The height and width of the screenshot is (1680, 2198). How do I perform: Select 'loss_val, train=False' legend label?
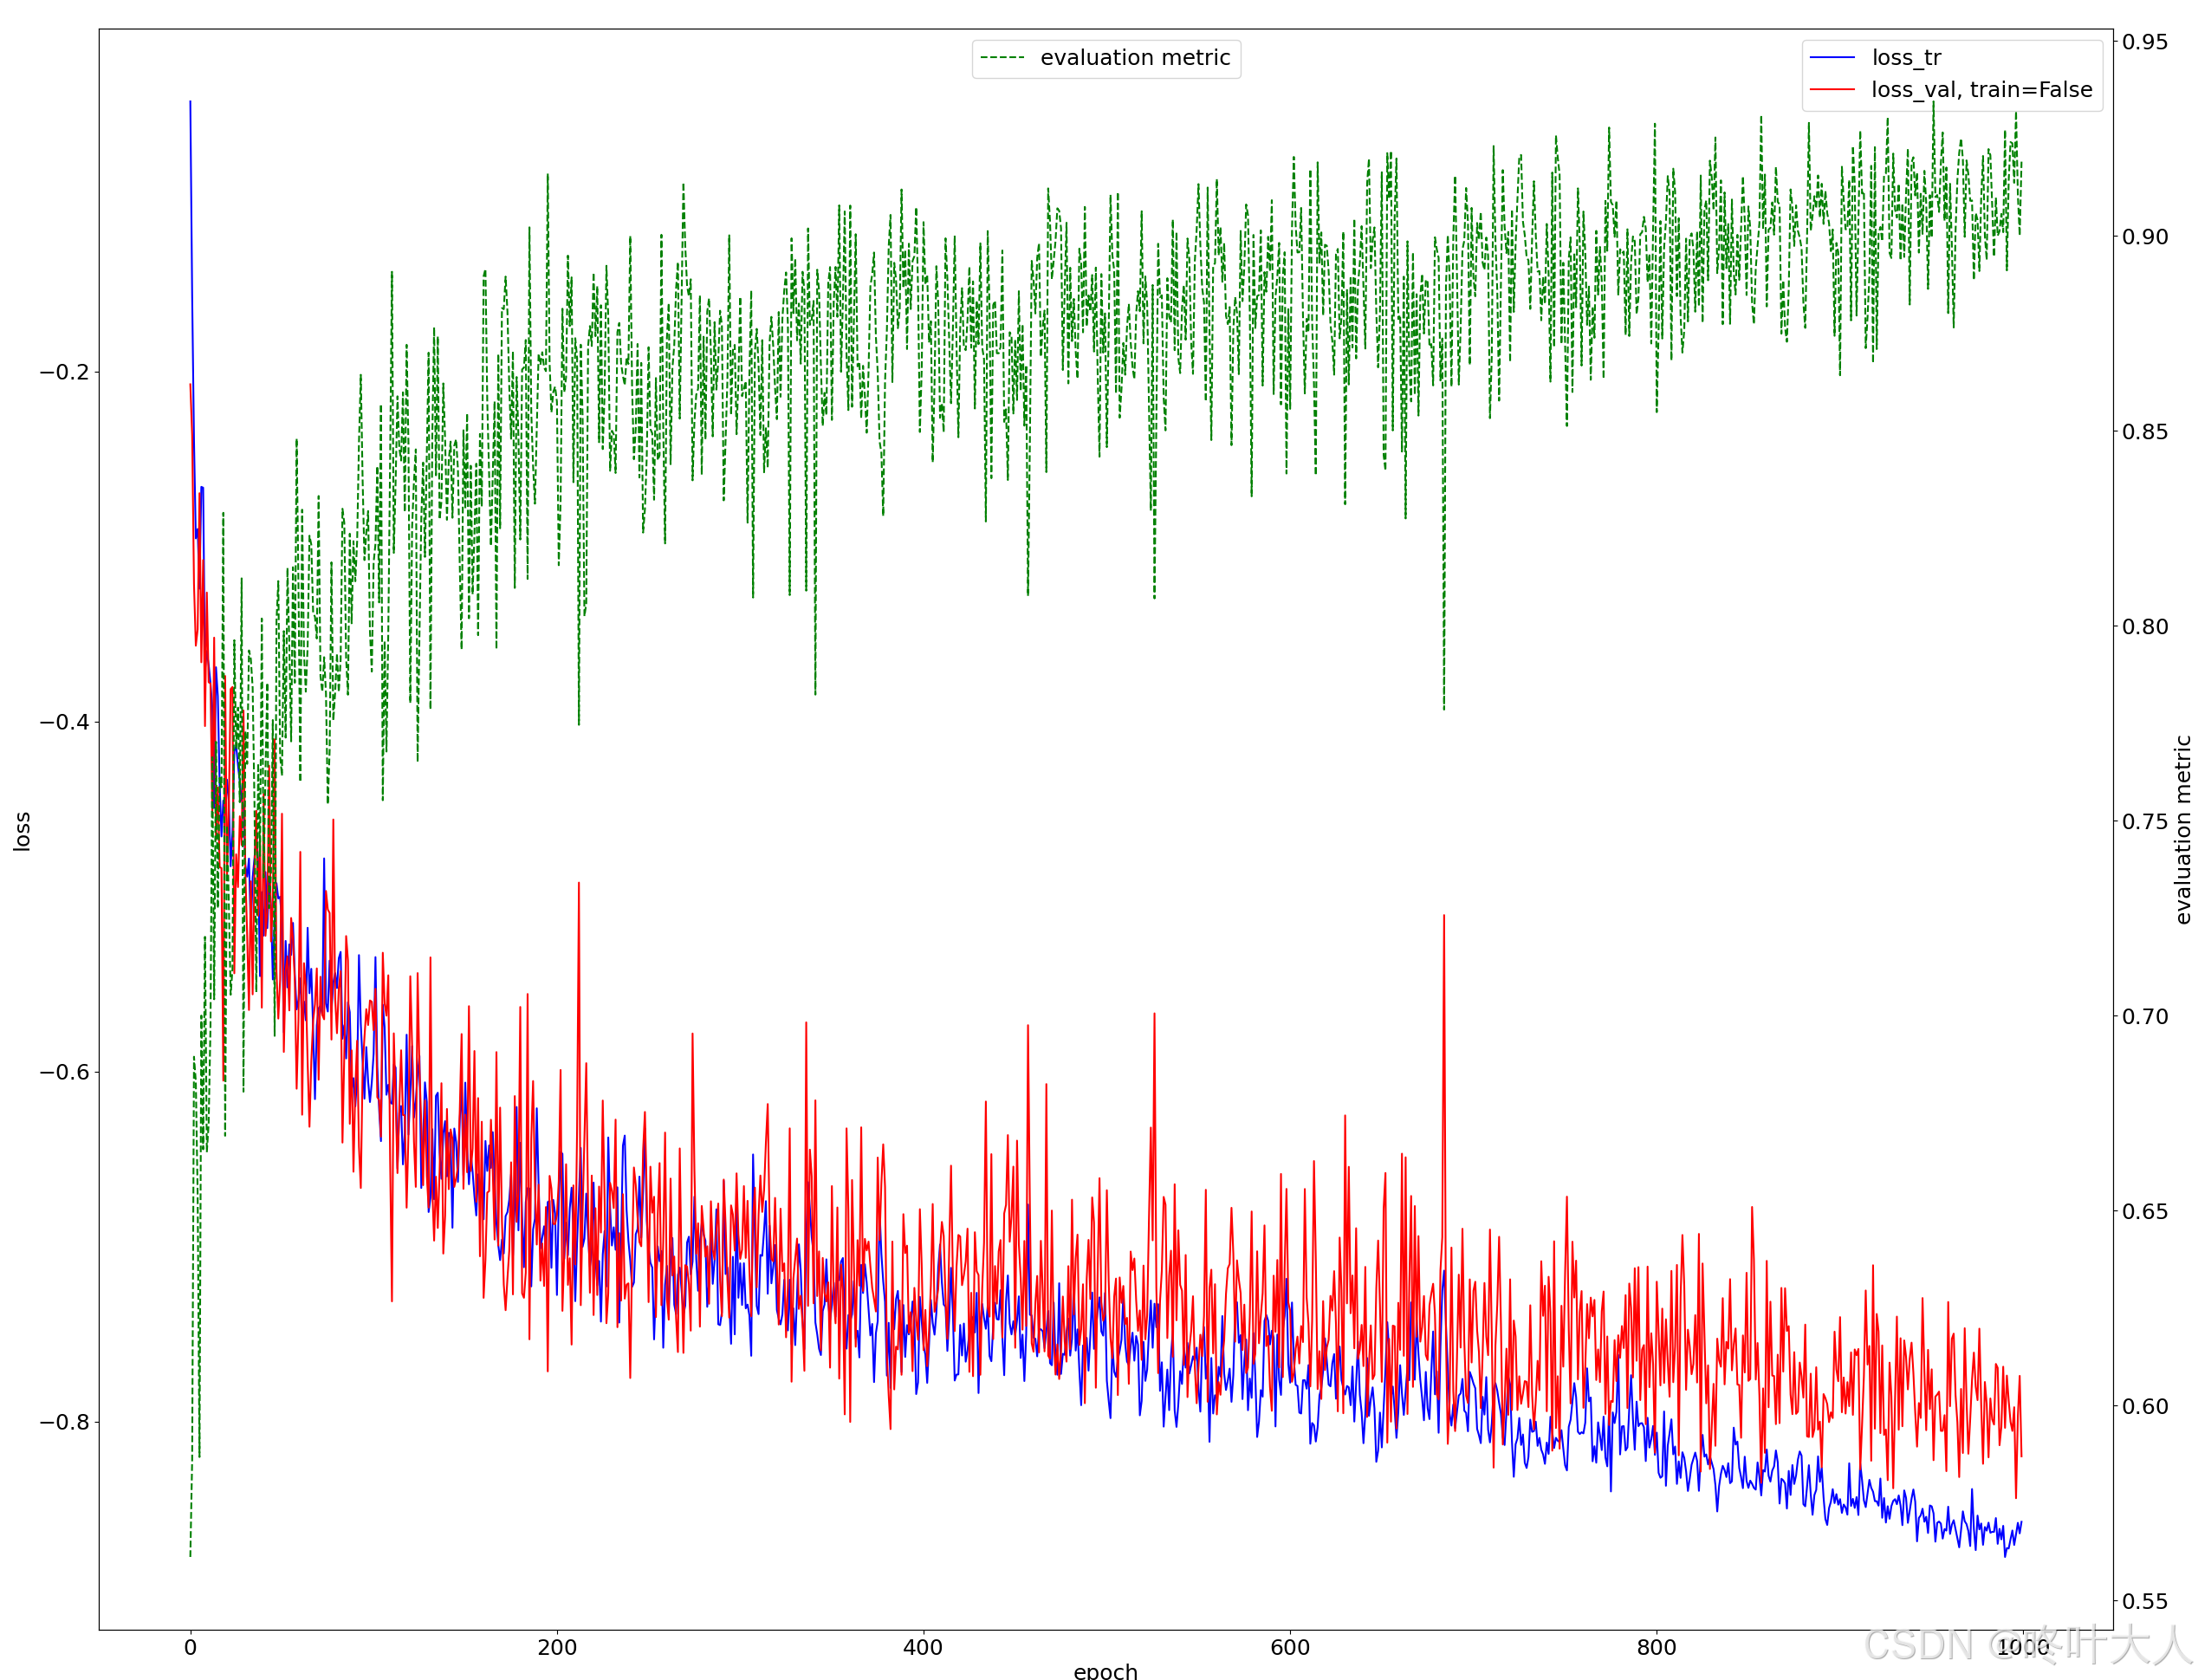pos(1981,90)
